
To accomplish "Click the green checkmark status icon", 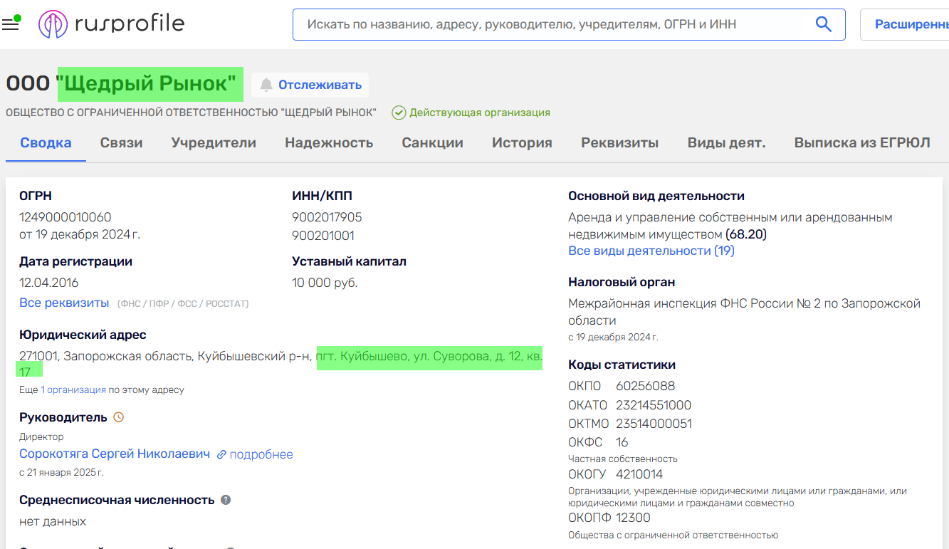I will pyautogui.click(x=399, y=113).
